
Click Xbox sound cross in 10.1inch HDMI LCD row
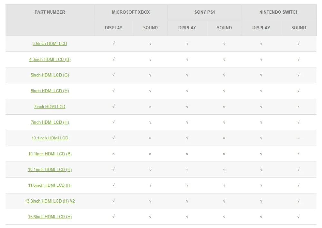(x=150, y=138)
